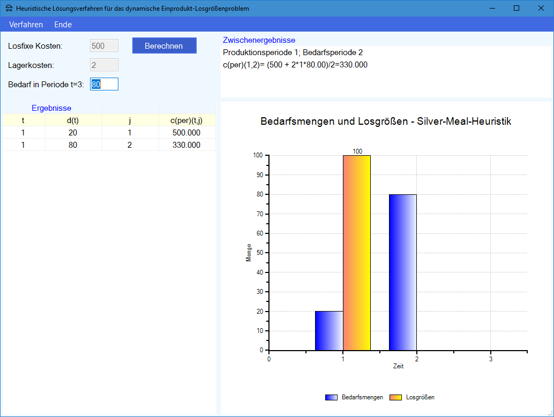The width and height of the screenshot is (554, 417).
Task: Click the chart title Silver-Meal-Heuristik
Action: click(386, 122)
